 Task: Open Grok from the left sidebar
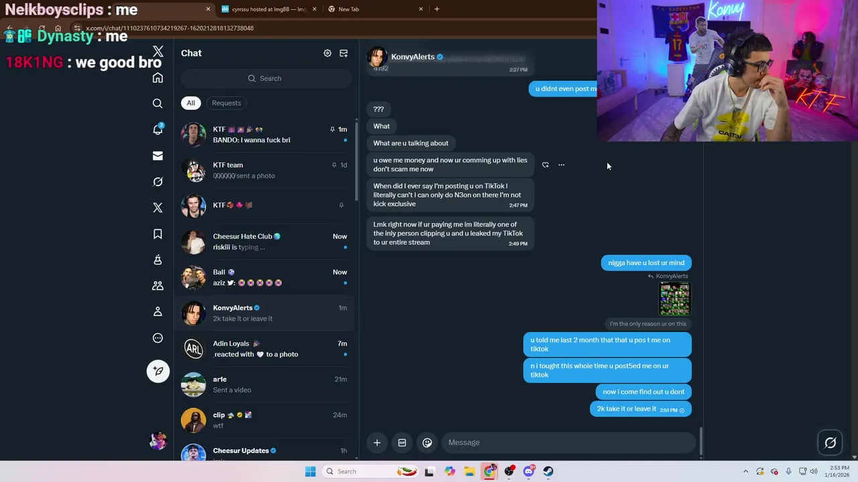tap(158, 181)
